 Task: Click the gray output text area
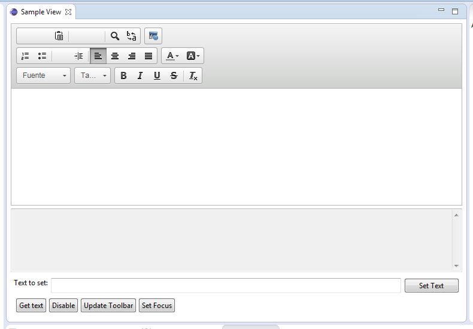[232, 240]
